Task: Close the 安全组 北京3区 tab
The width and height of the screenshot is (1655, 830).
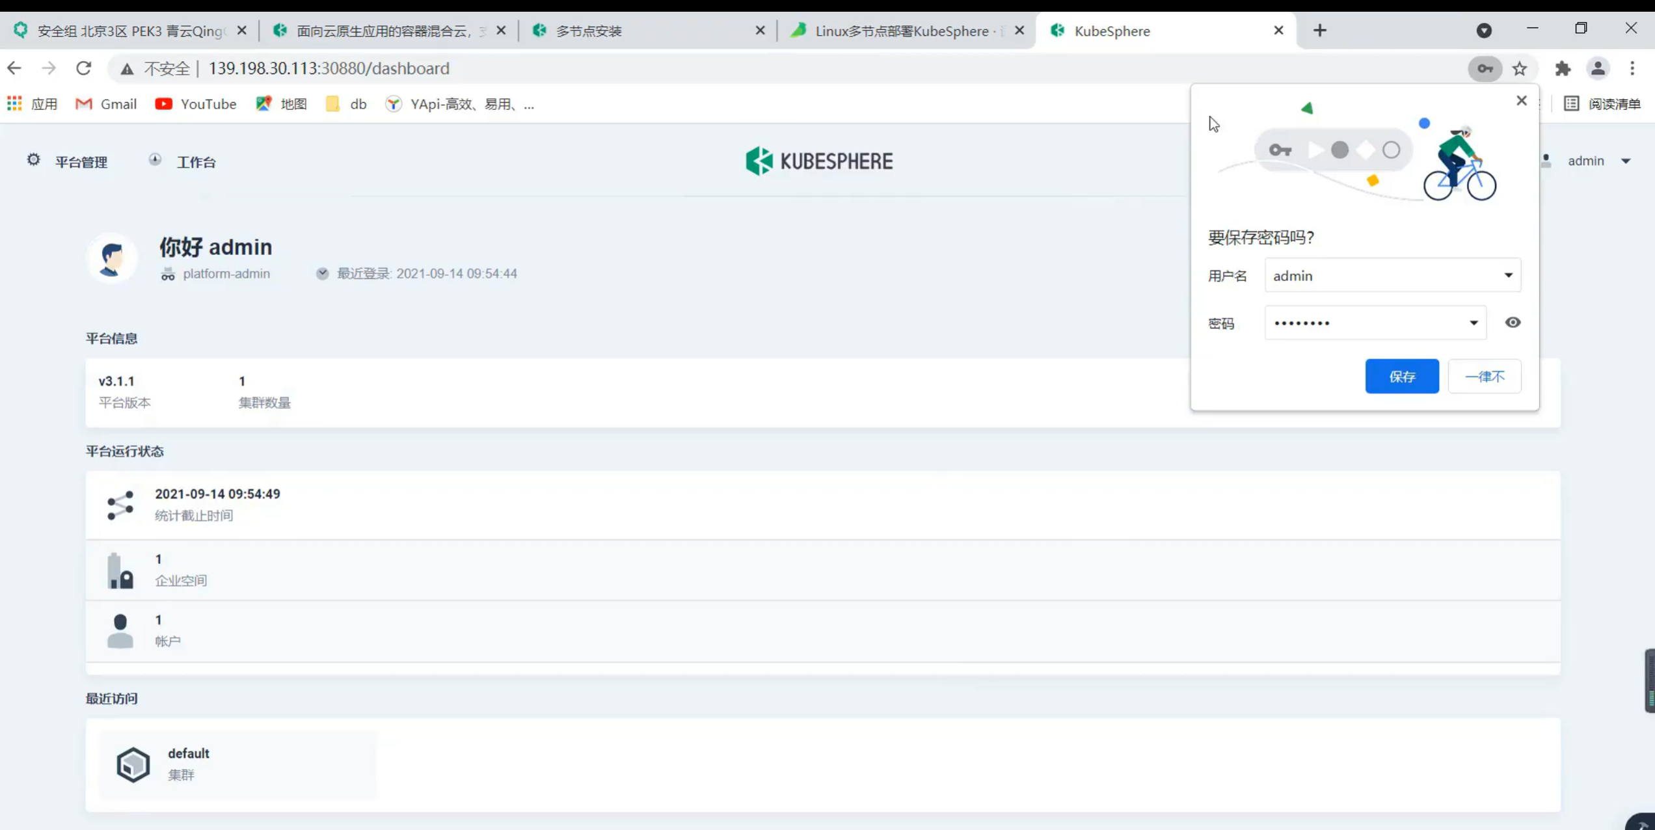Action: click(242, 31)
